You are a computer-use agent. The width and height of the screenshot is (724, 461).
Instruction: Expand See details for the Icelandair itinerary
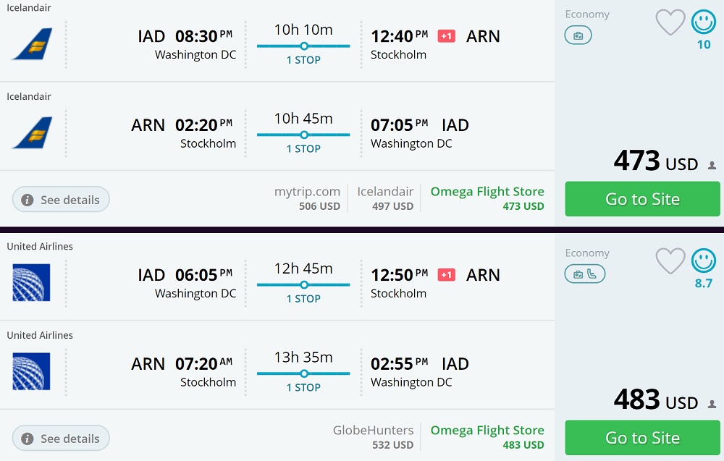[x=61, y=200]
